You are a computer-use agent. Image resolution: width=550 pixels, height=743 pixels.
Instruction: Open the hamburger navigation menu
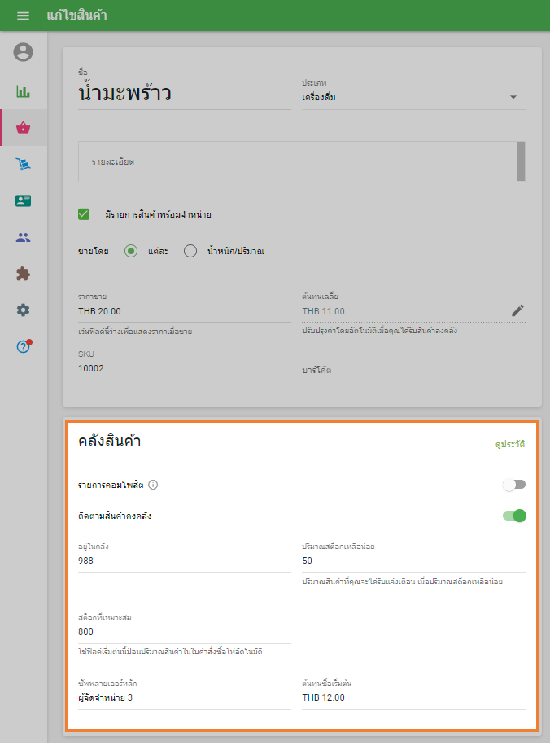click(23, 16)
